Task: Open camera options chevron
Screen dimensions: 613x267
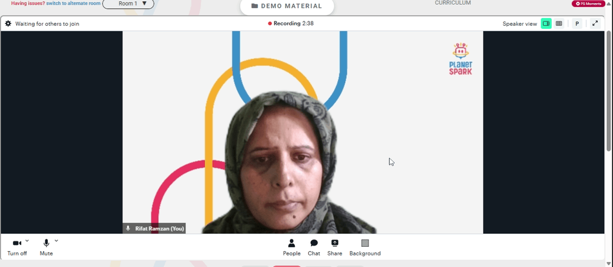Action: pyautogui.click(x=27, y=241)
